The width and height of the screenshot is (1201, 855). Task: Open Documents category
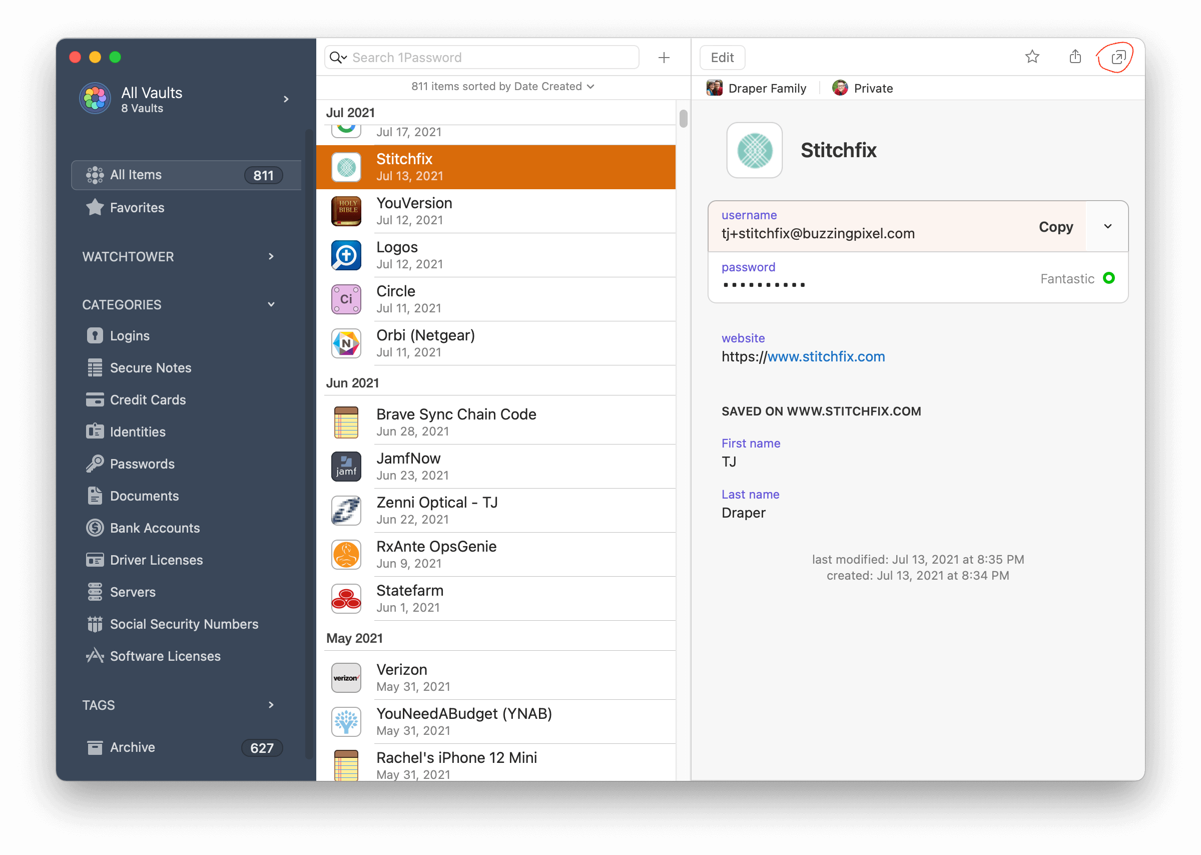[133, 496]
